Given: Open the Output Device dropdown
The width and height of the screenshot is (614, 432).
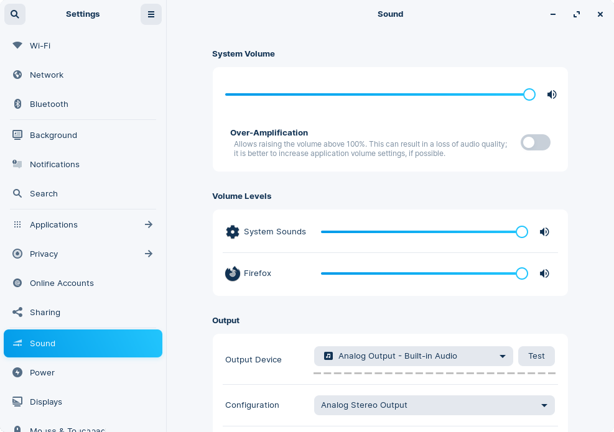Looking at the screenshot, I should click(413, 356).
